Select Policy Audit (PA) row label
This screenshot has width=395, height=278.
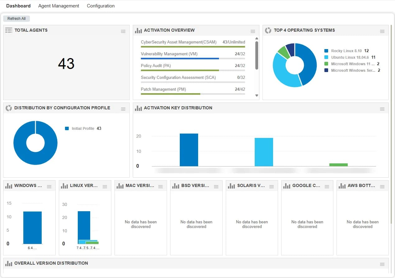coord(156,66)
